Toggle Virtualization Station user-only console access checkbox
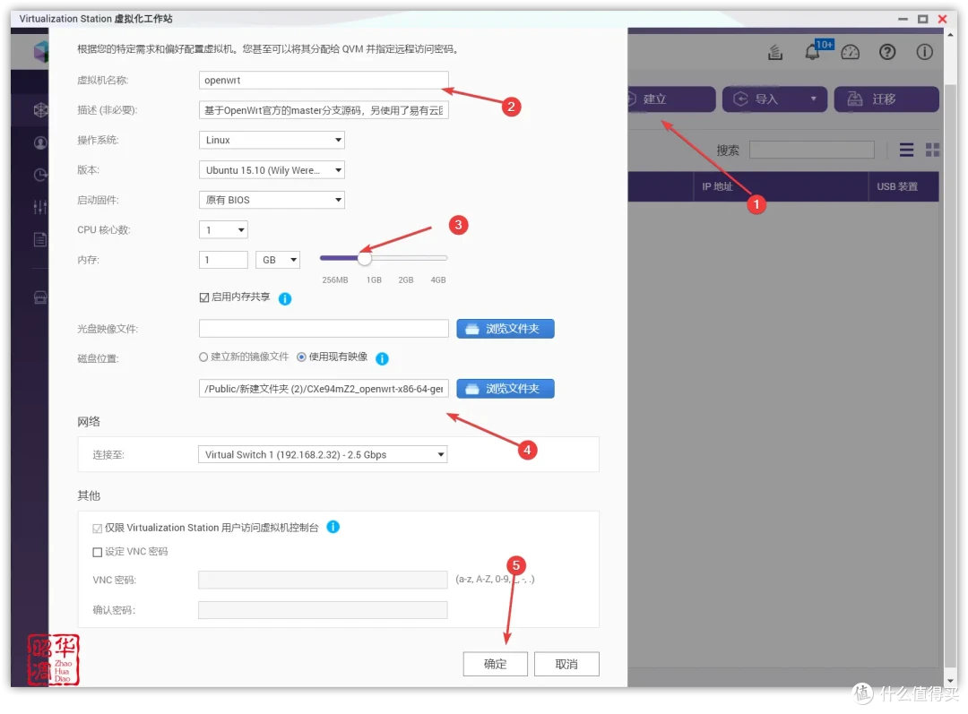Image resolution: width=968 pixels, height=714 pixels. point(97,529)
